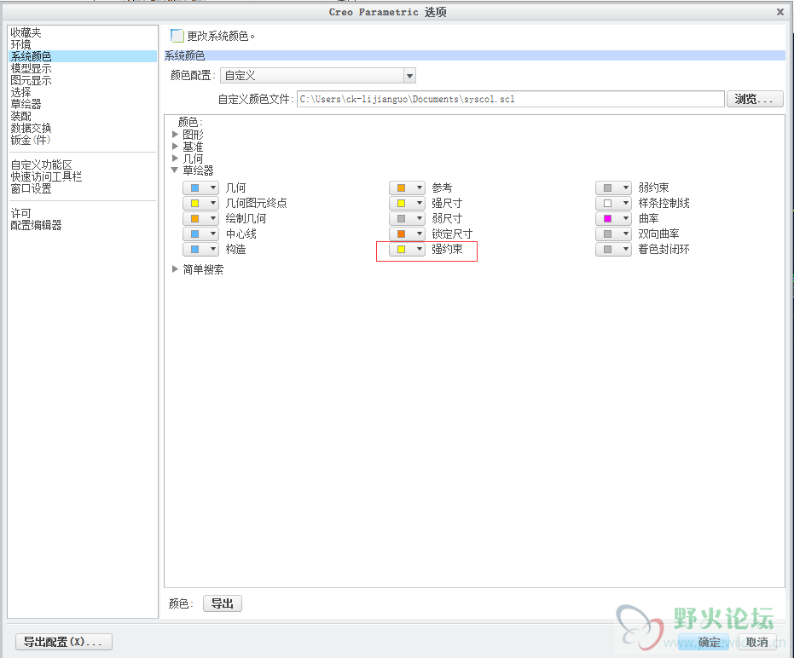The height and width of the screenshot is (658, 794).
Task: Select 环境 in the left list
Action: [x=20, y=44]
